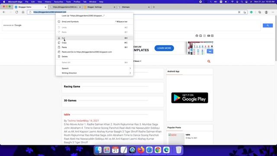Screen dimensions: 277x156
Task: Click in the Google custom search field
Action: (131, 25)
